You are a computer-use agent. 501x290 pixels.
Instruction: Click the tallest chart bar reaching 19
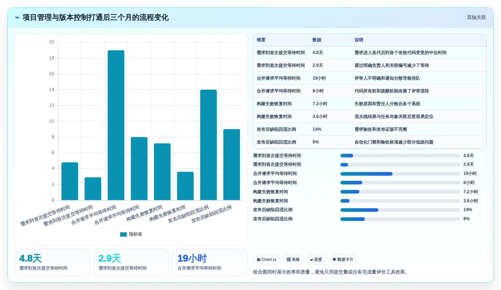[116, 125]
